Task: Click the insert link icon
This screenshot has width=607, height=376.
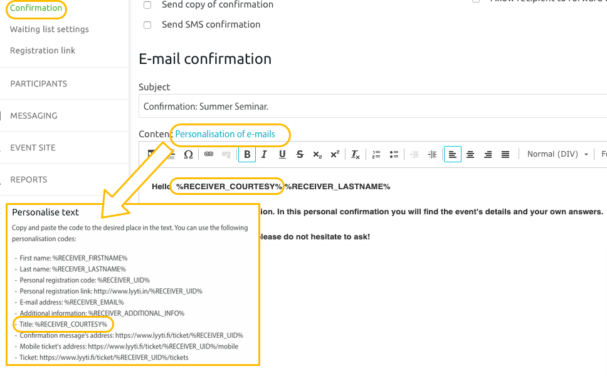Action: [209, 154]
